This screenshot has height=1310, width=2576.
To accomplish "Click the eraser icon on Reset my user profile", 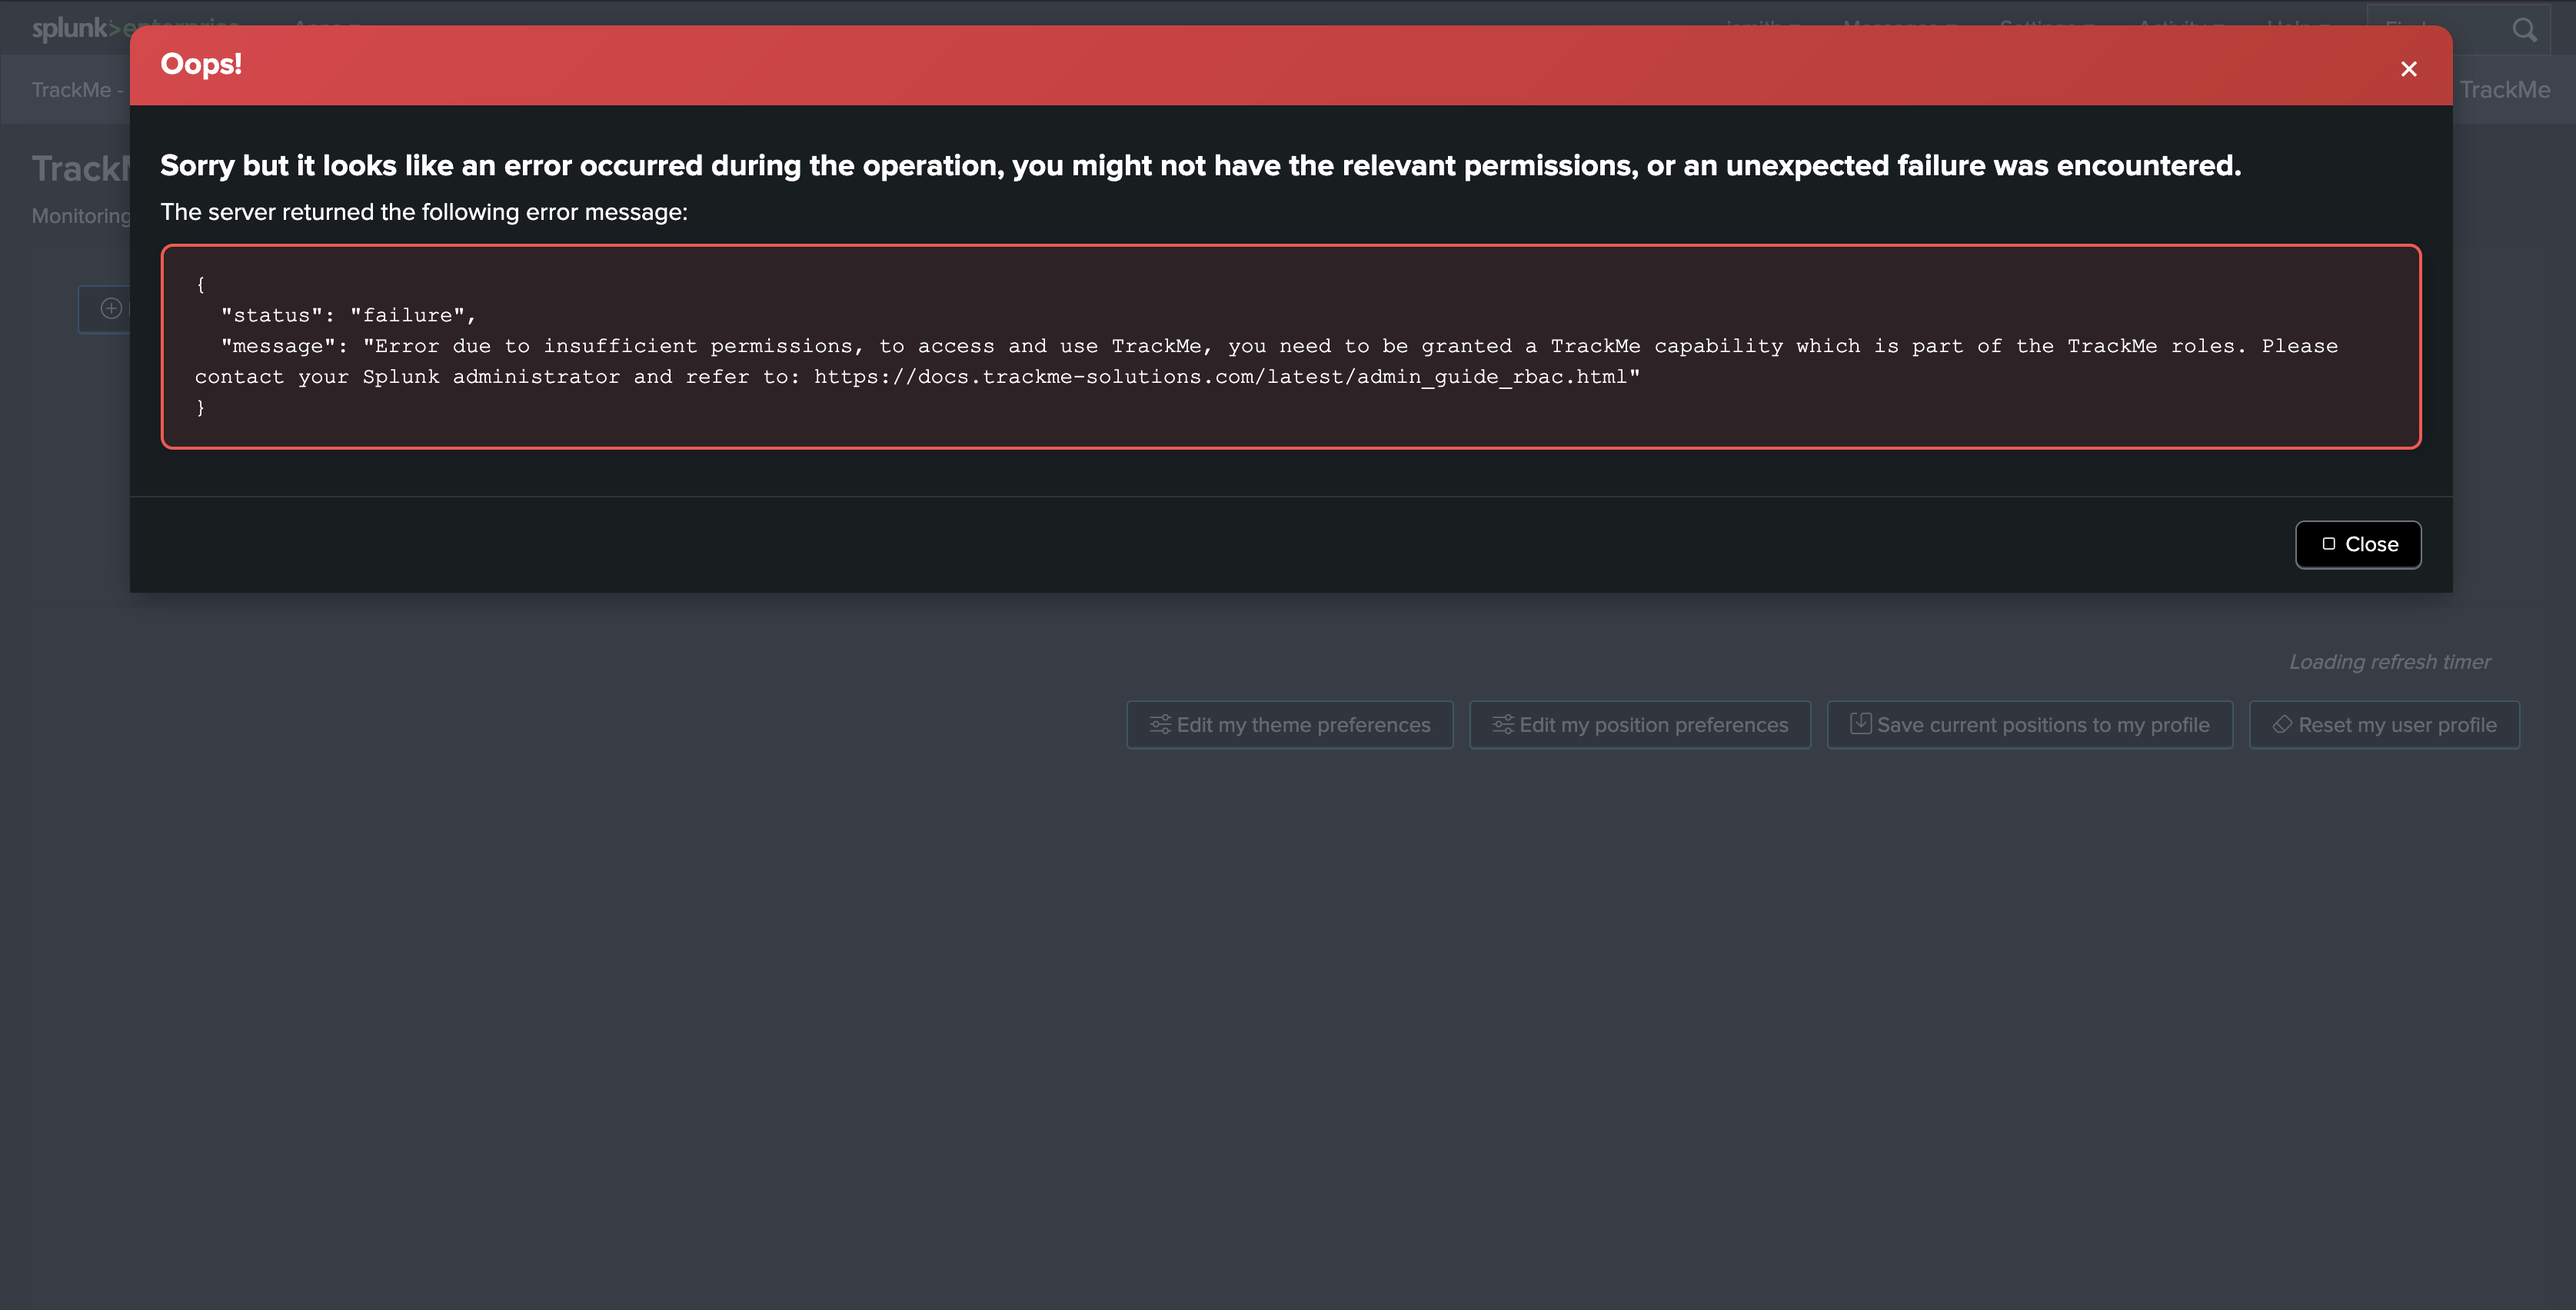I will pyautogui.click(x=2282, y=724).
